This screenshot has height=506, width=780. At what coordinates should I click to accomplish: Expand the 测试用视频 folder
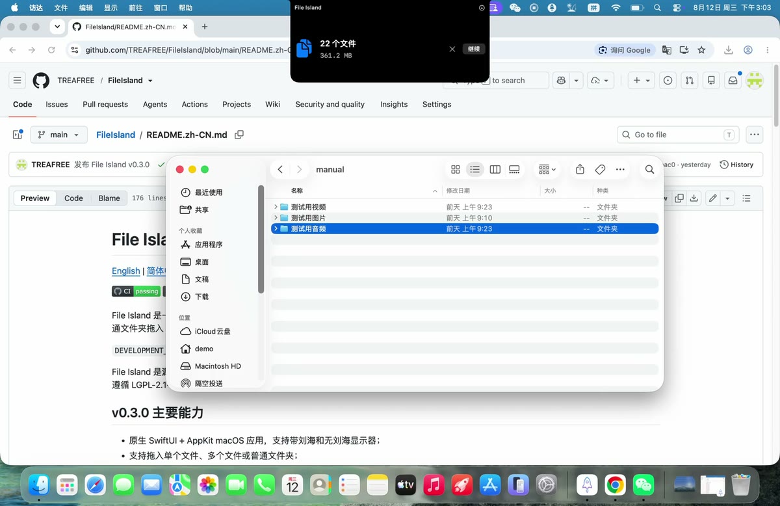pyautogui.click(x=276, y=207)
